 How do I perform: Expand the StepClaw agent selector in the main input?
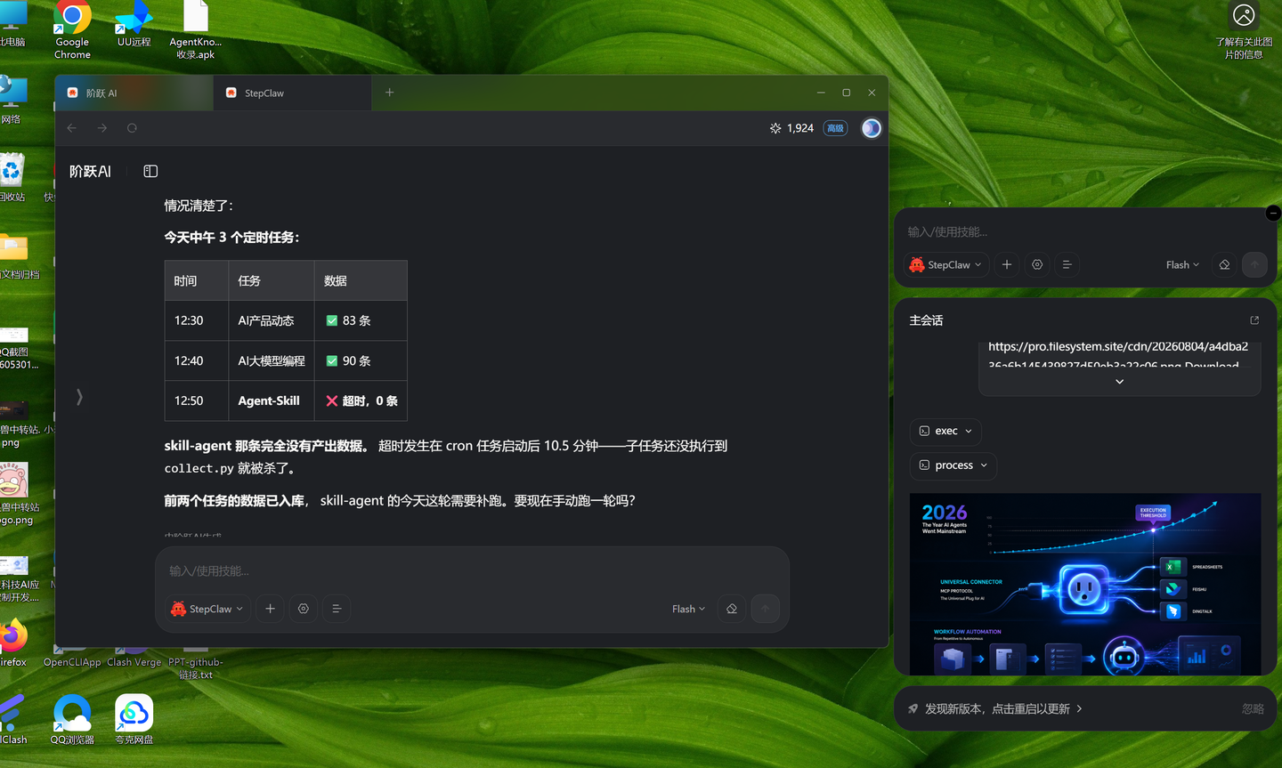pos(207,609)
